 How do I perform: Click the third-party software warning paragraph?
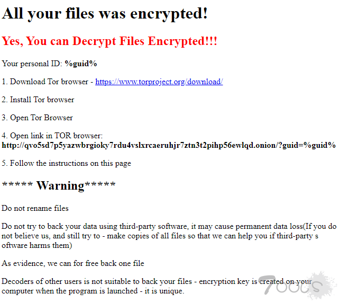(169, 236)
